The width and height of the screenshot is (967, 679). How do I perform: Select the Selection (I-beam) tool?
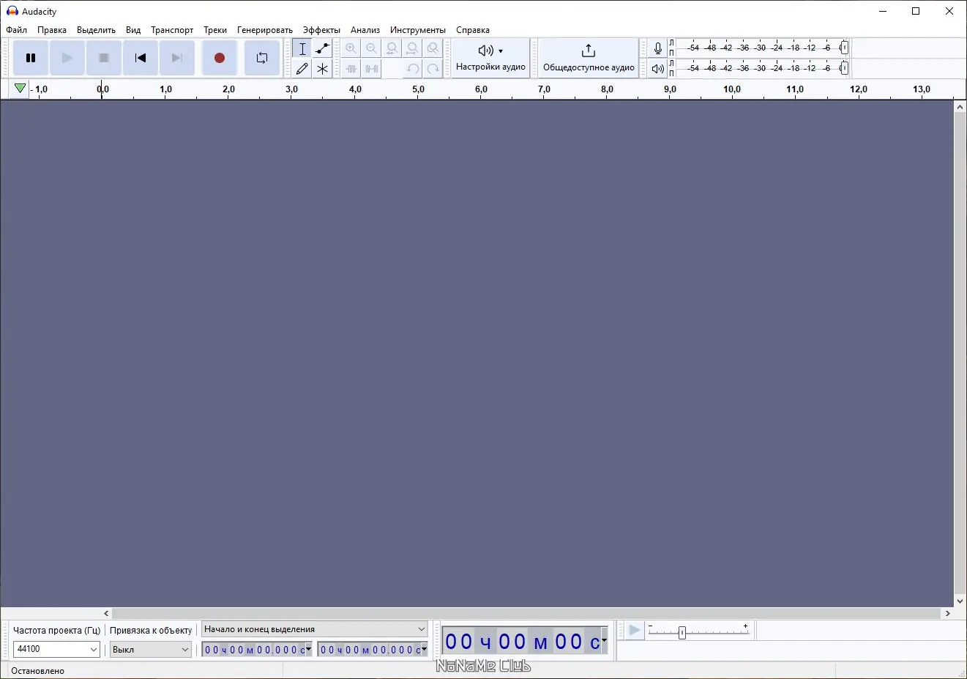click(302, 48)
